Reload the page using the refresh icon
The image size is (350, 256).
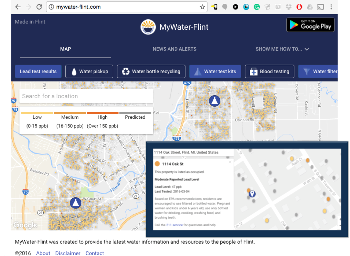click(x=39, y=7)
